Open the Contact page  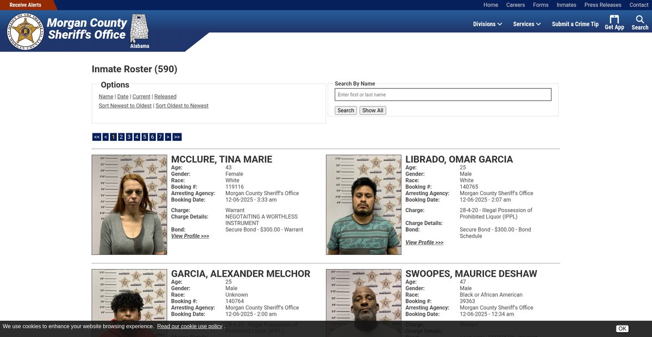pyautogui.click(x=639, y=5)
